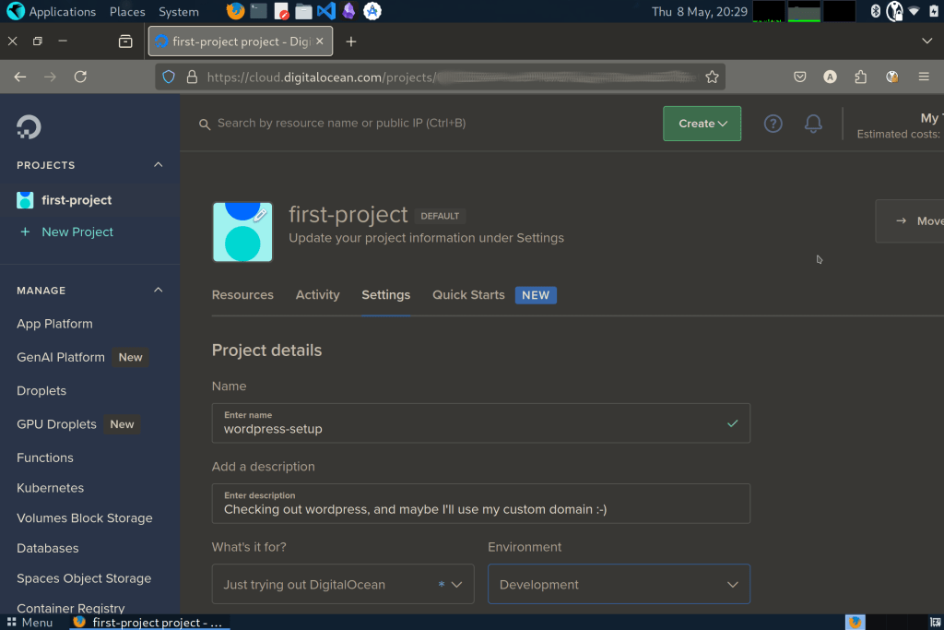Open the Databases page
Screen dimensions: 944x630
pos(48,548)
